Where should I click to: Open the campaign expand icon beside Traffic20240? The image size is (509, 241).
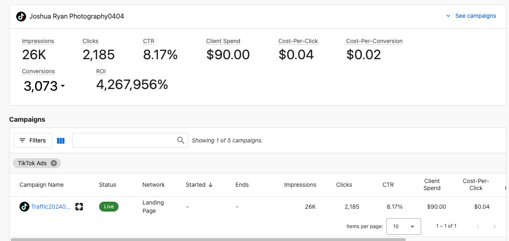(x=79, y=207)
